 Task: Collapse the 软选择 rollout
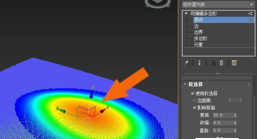185,84
